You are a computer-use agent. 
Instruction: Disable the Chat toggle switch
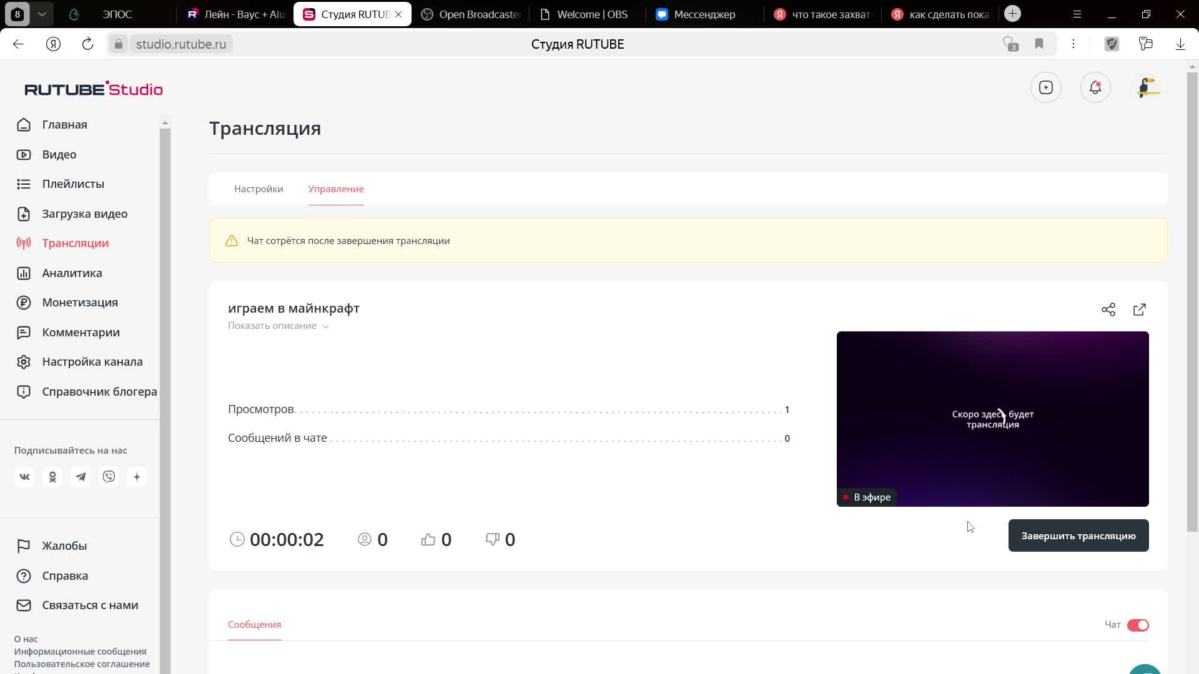1137,625
